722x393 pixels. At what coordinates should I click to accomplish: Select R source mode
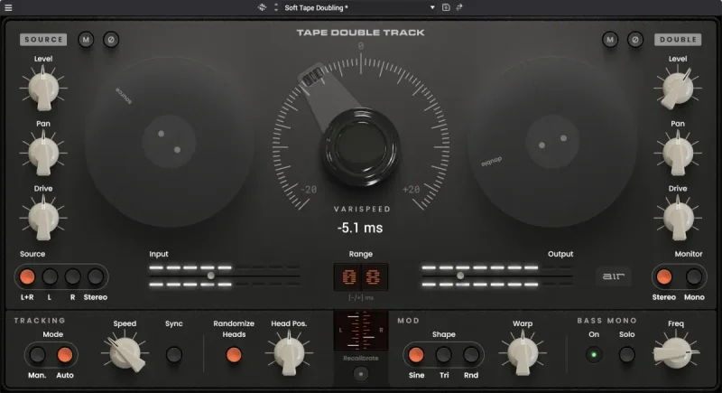click(x=72, y=276)
